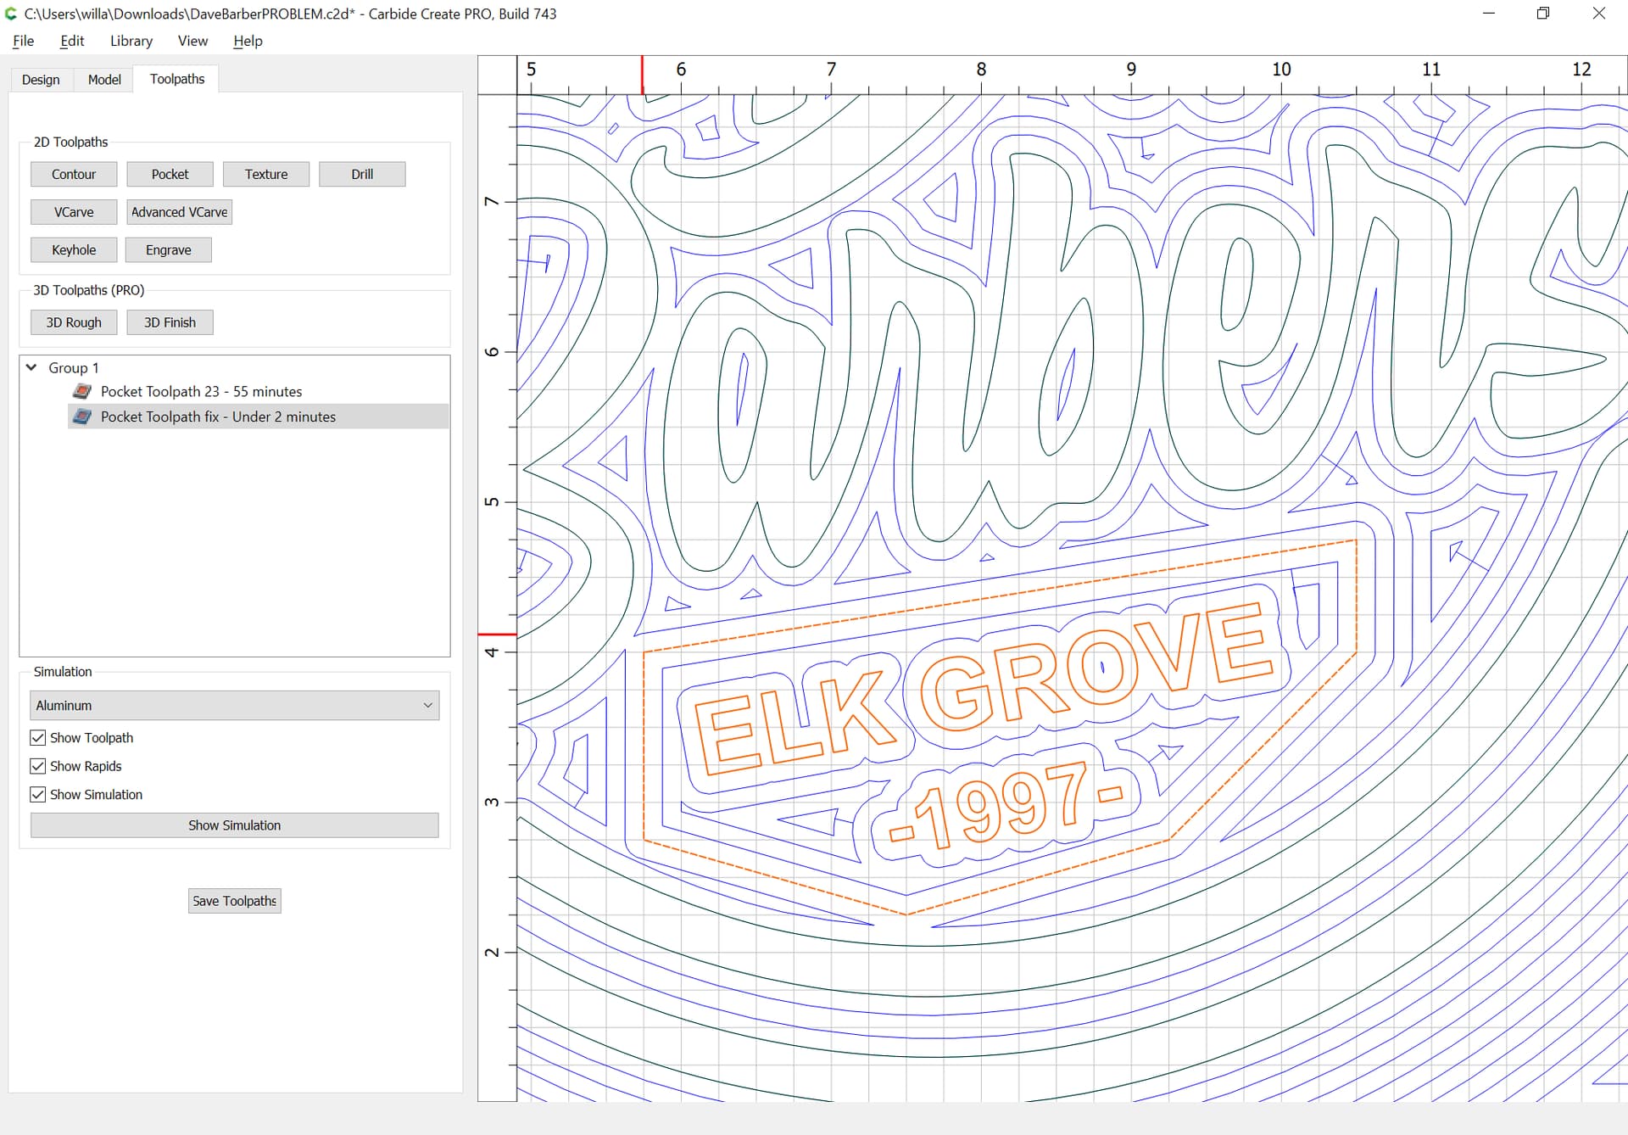Select Pocket Toolpath 23 entry
Screen dimensions: 1628x1135
pyautogui.click(x=201, y=391)
